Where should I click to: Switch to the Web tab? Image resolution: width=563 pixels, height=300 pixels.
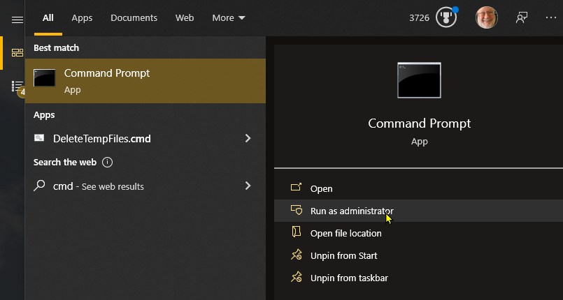pos(185,18)
